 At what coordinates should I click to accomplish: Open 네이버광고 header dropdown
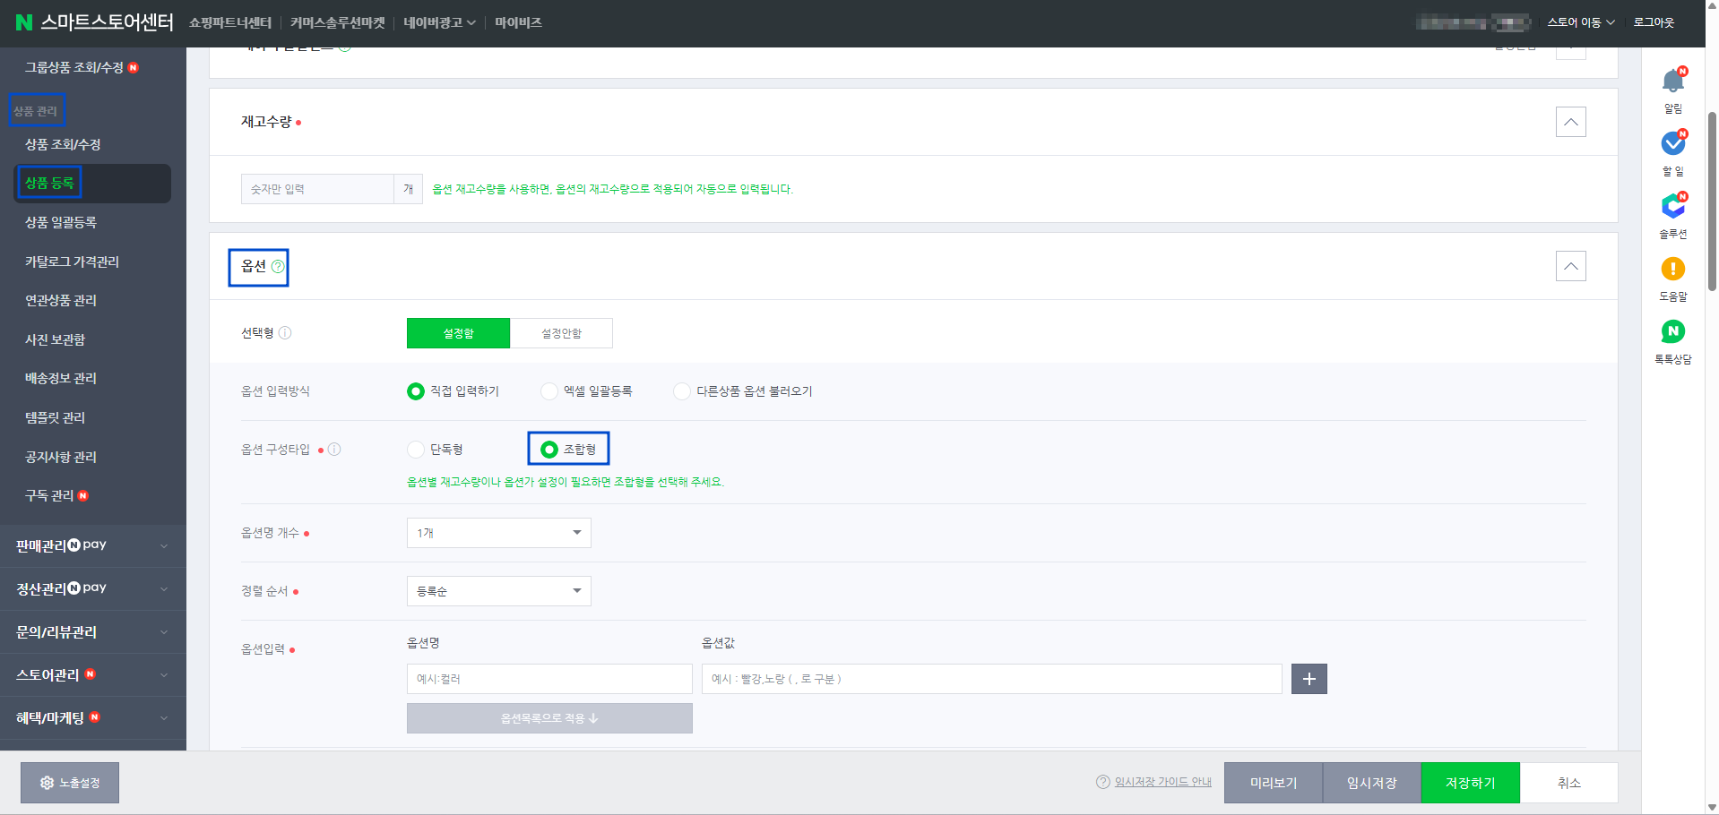coord(439,22)
